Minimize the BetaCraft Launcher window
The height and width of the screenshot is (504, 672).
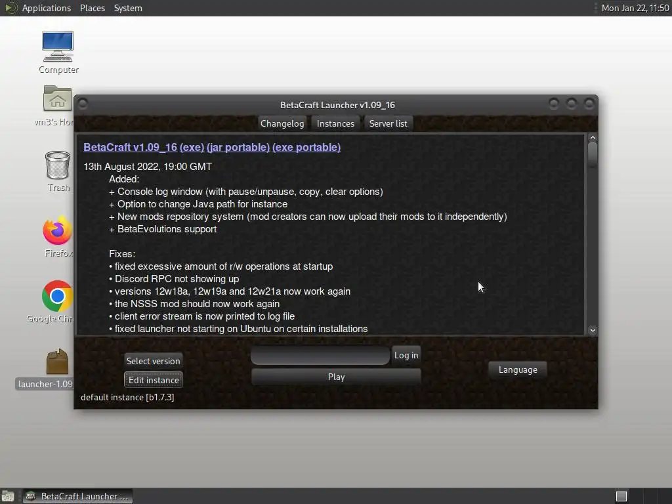tap(554, 104)
